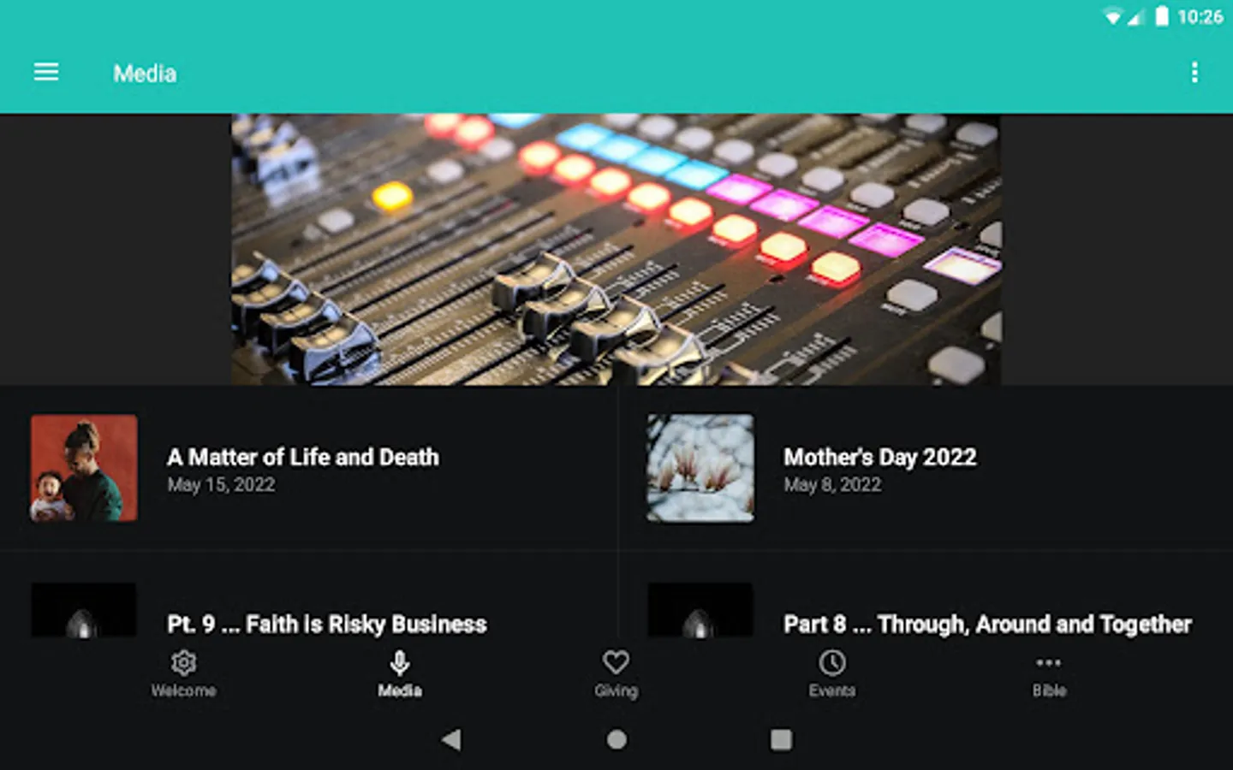The width and height of the screenshot is (1233, 770).
Task: Select the Giving tab label
Action: coord(616,690)
